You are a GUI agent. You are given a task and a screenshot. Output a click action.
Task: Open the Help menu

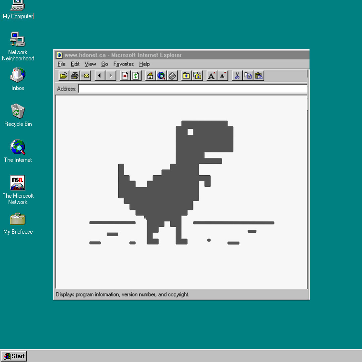tap(144, 64)
